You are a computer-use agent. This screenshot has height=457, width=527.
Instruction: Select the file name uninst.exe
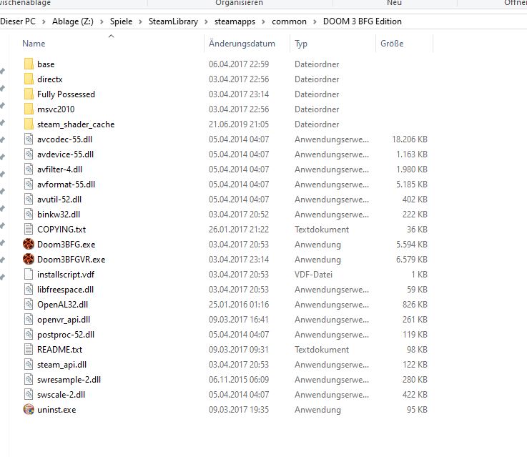click(56, 410)
